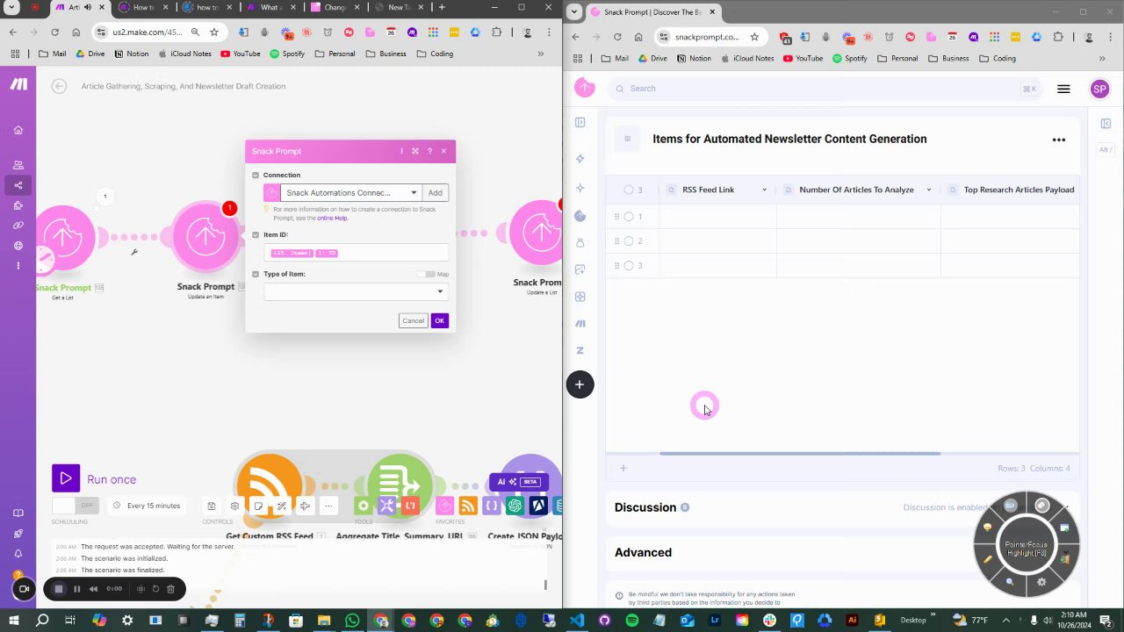Viewport: 1124px width, 632px height.
Task: Toggle the Connection checkbox in the dialog
Action: [256, 175]
